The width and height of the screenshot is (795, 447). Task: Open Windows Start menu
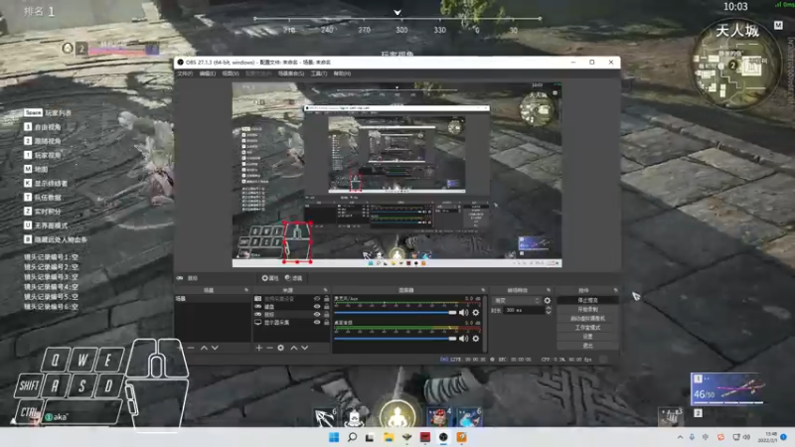(x=334, y=437)
